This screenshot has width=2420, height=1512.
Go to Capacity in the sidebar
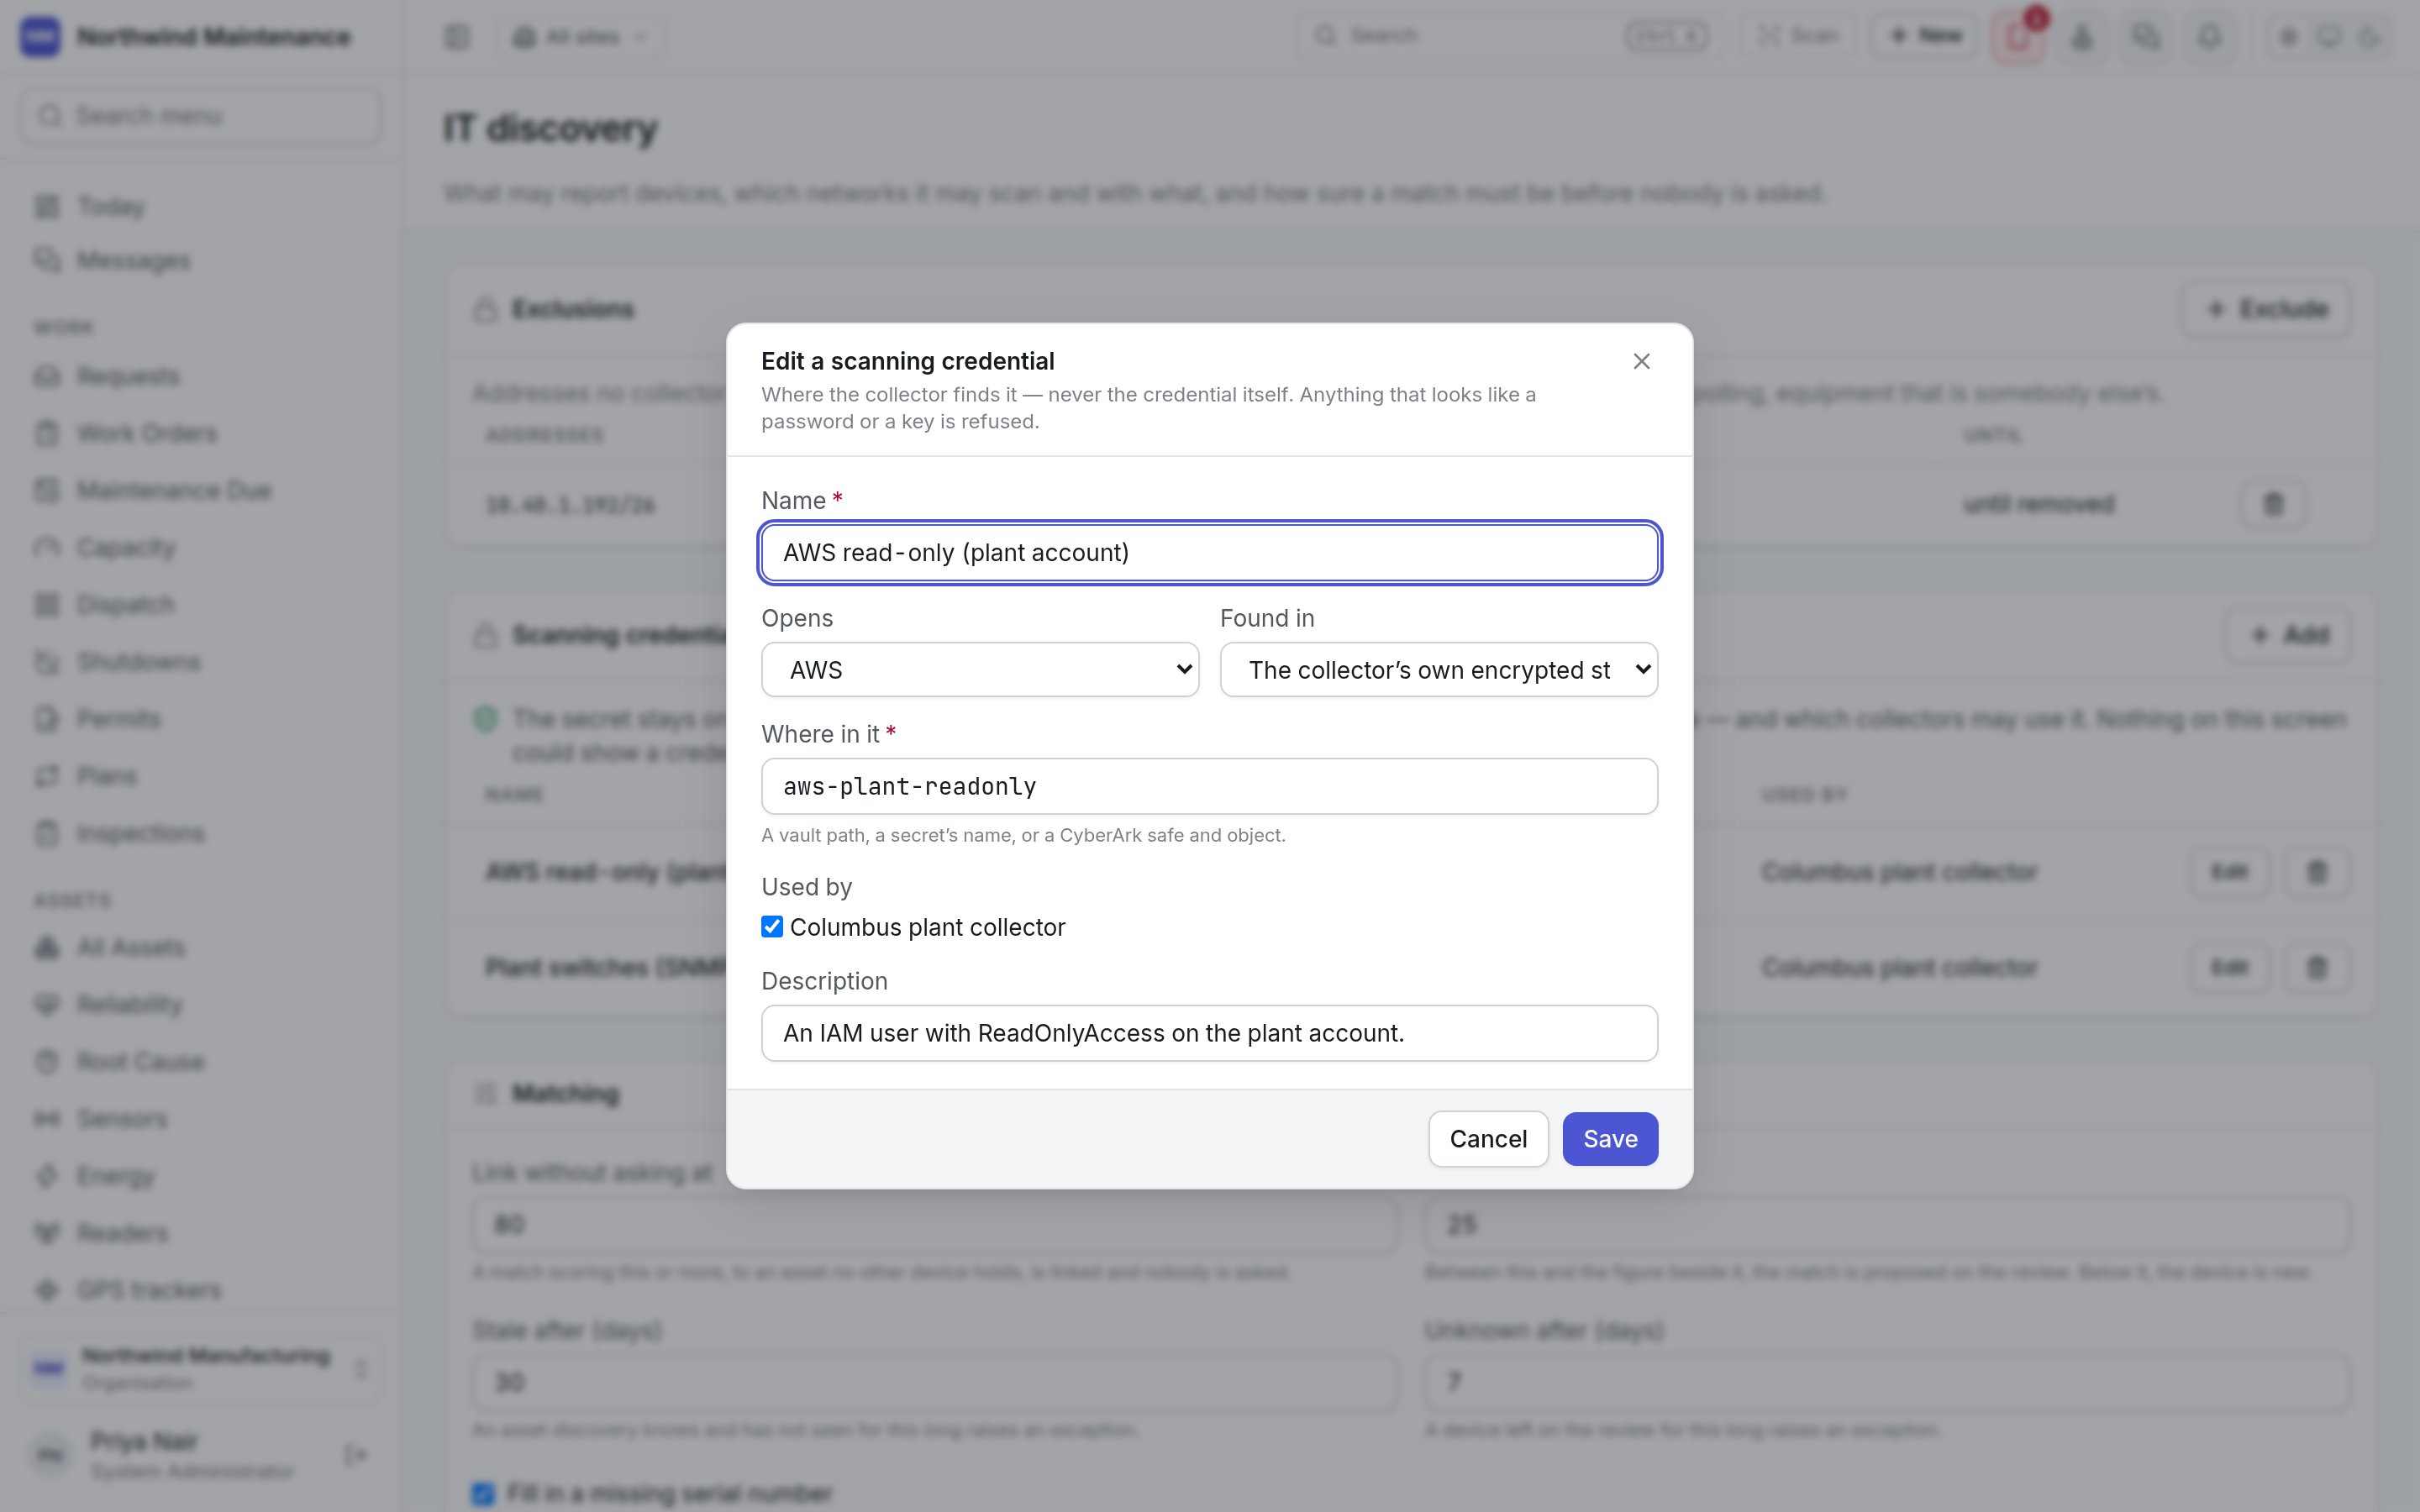tap(200, 548)
